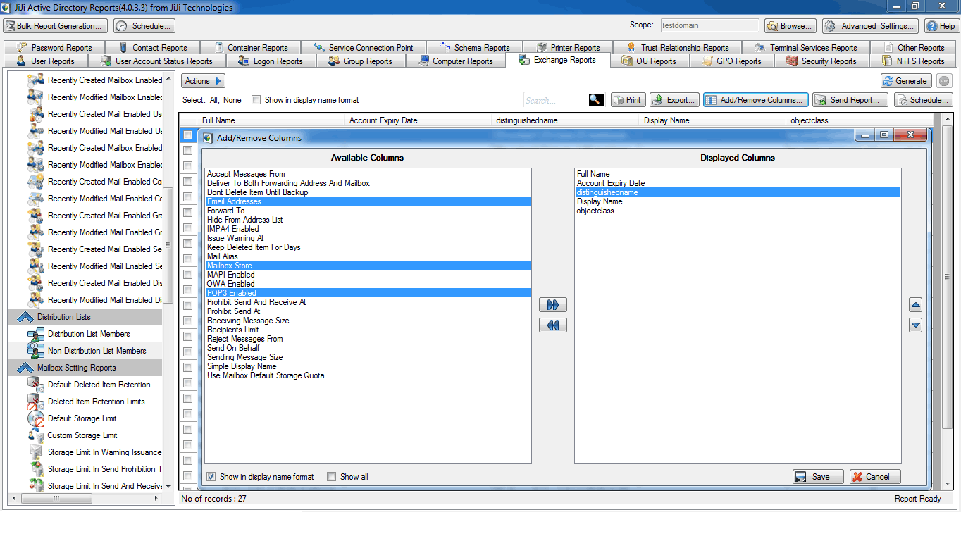Switch to the GPO Reports tab

pos(731,61)
